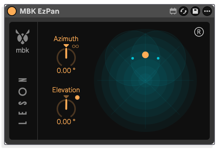This screenshot has width=219, height=149.
Task: Toggle the MBK EzPan device activator
Action: 12,11
